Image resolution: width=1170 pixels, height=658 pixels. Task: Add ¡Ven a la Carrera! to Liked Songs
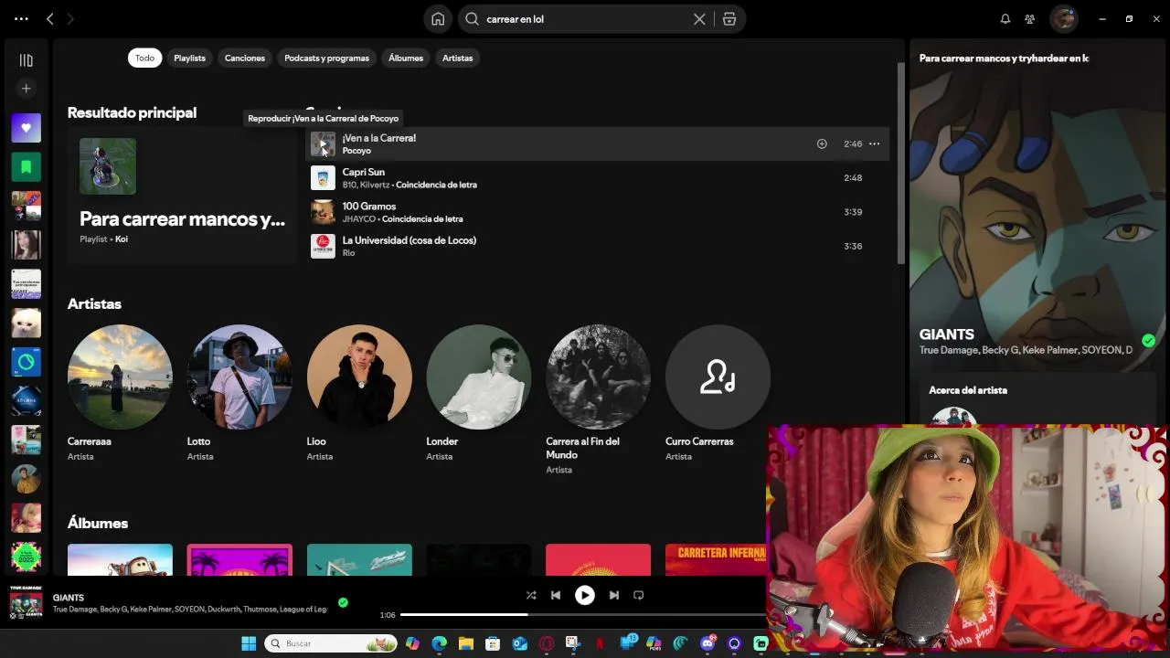pos(822,143)
